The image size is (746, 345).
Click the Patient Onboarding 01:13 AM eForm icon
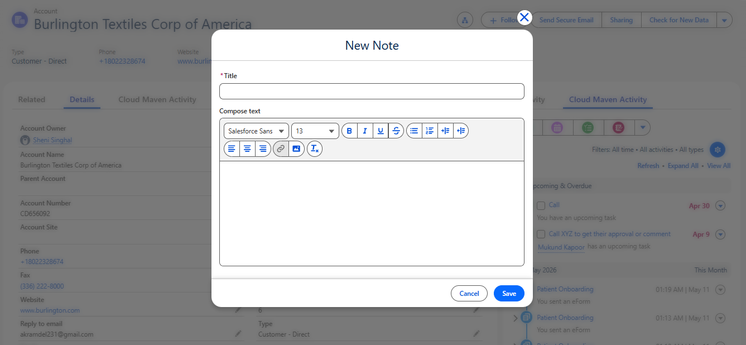[526, 317]
